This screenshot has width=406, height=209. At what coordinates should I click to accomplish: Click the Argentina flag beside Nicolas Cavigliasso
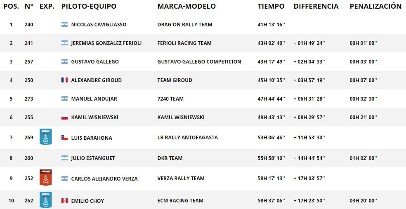point(64,25)
